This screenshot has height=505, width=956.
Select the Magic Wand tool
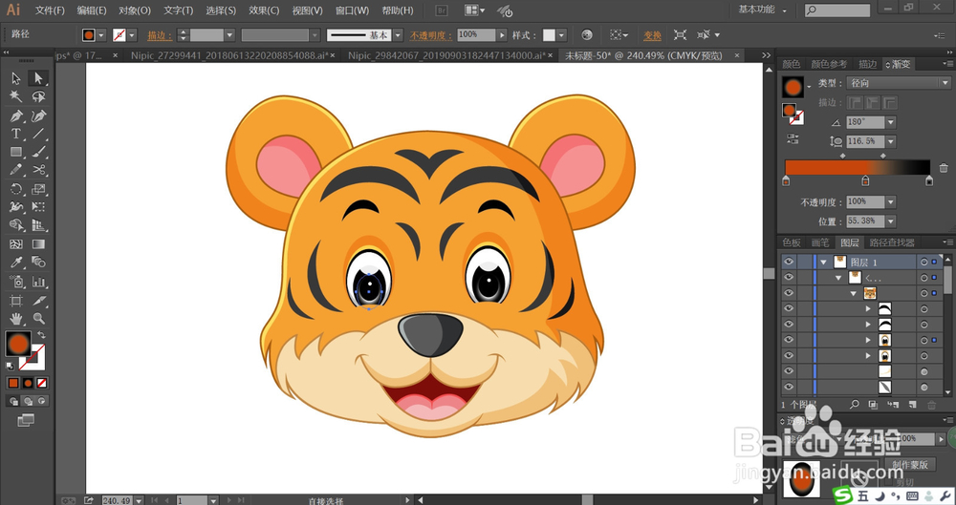tap(16, 96)
